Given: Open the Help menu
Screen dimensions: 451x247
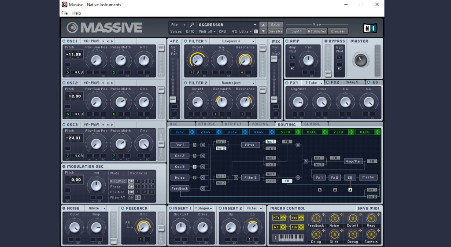Looking at the screenshot, I should click(77, 13).
